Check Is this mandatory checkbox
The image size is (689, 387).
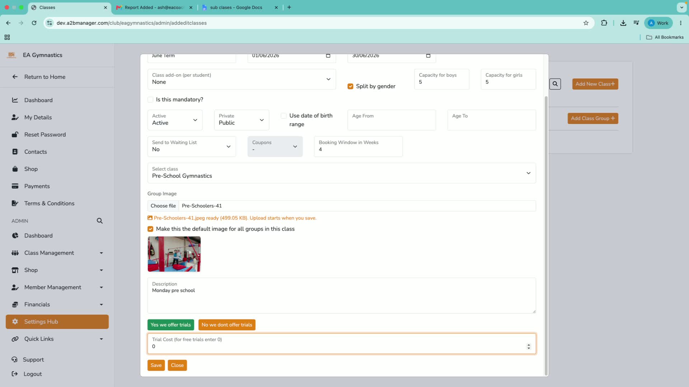point(150,100)
